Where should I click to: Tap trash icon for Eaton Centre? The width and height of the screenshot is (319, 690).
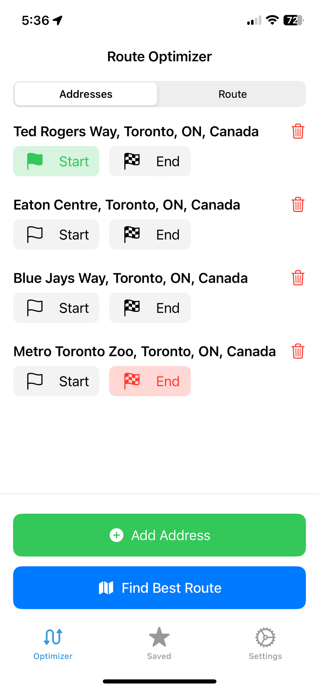point(298,205)
